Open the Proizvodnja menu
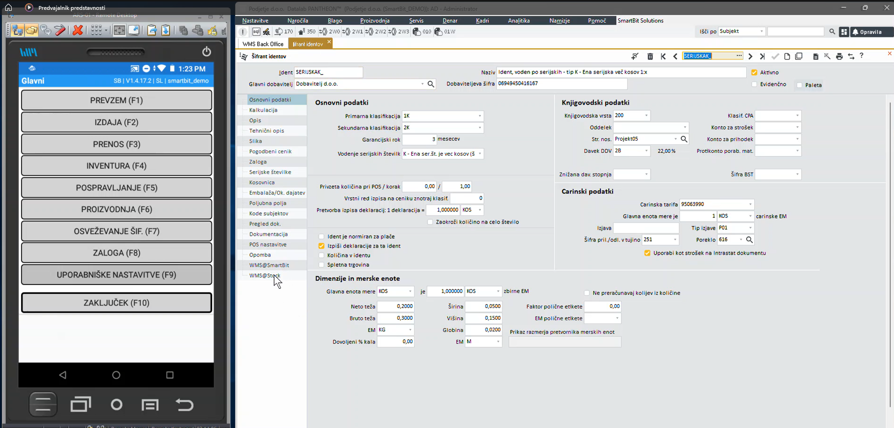894x428 pixels. (374, 21)
